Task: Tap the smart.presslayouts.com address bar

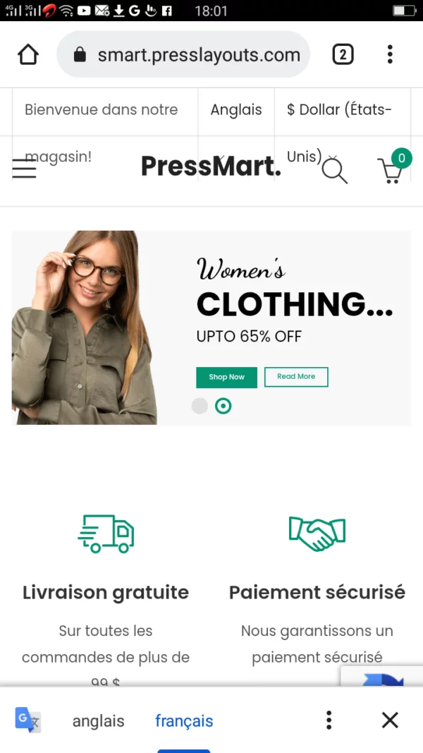Action: coord(183,54)
